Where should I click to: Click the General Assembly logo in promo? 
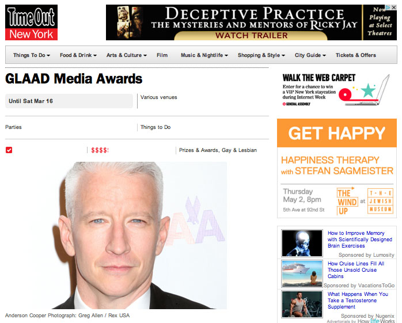pos(297,104)
